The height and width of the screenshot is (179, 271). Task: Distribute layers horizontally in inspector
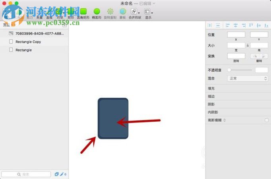(x=210, y=25)
